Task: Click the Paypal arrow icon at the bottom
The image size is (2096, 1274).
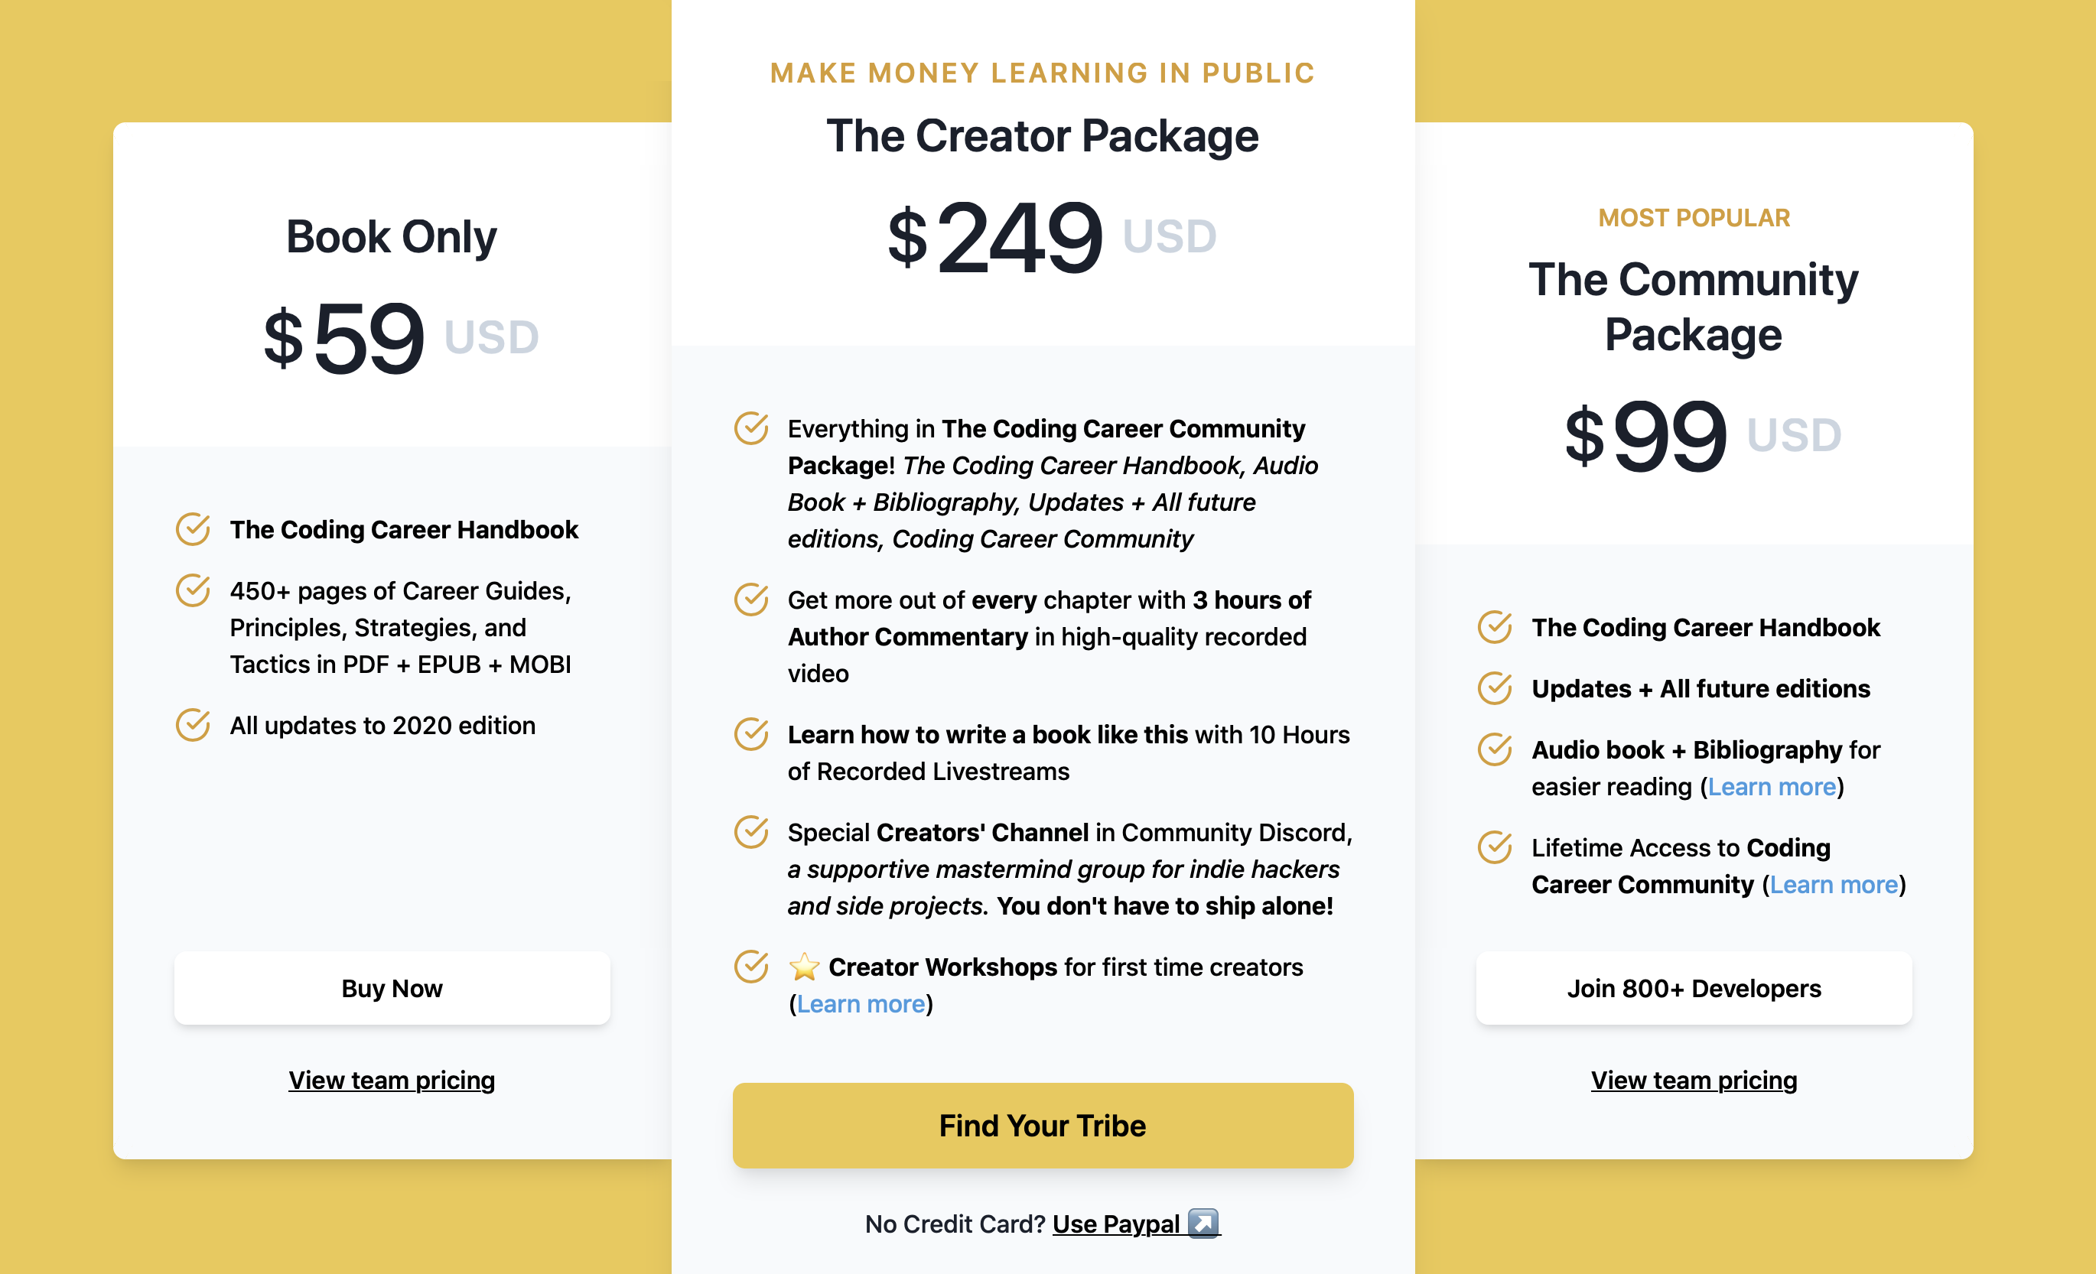Action: 1203,1224
